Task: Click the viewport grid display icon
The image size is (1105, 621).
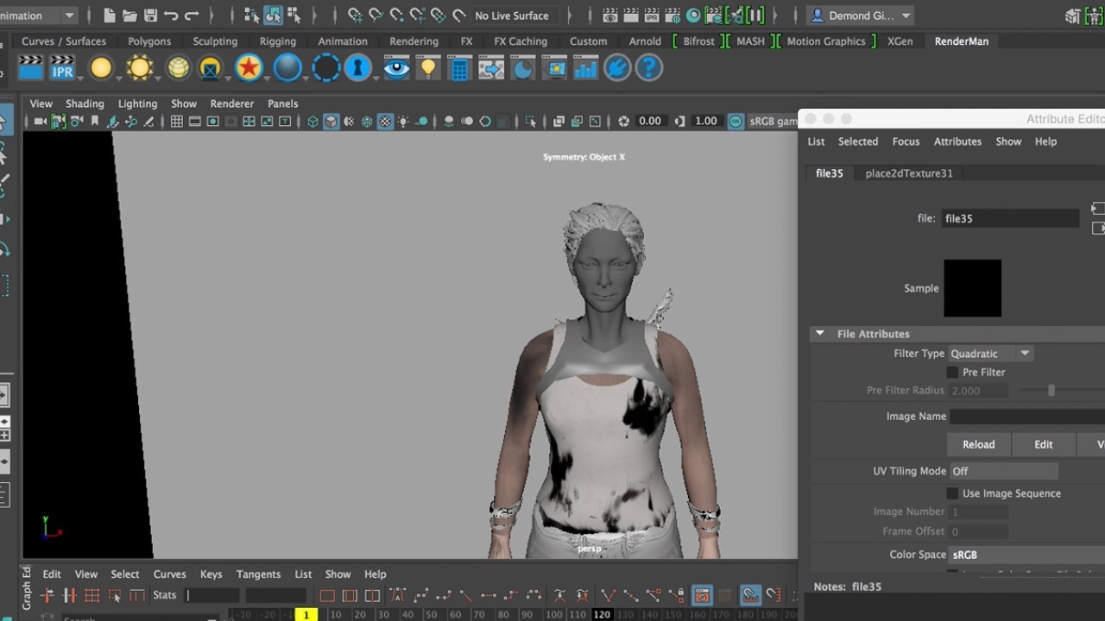Action: (176, 122)
